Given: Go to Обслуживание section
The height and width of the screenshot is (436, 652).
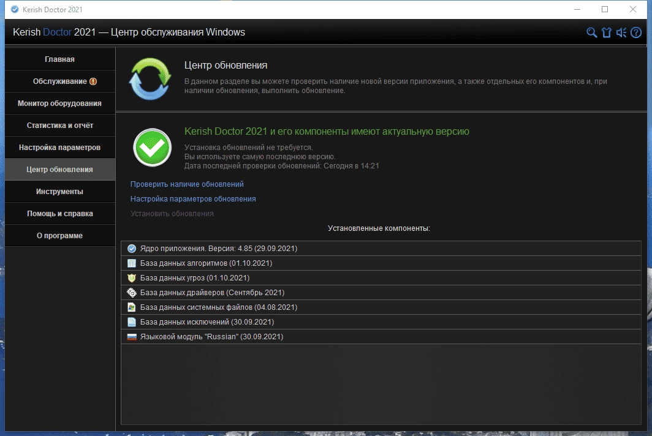Looking at the screenshot, I should (x=60, y=81).
